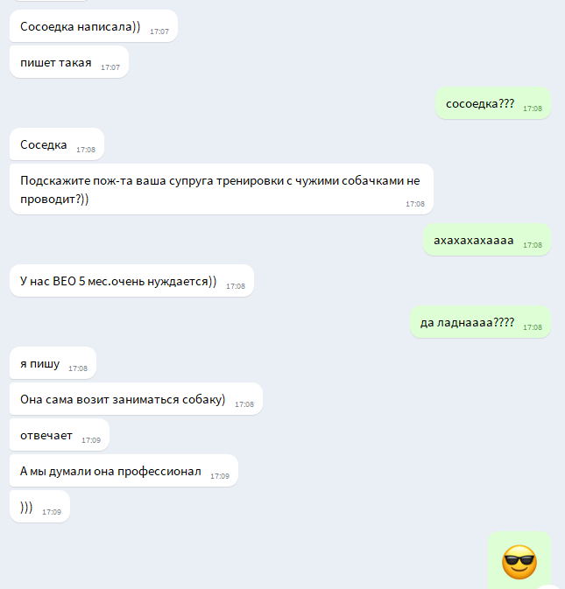565x589 pixels.
Task: Select message 'У нас ВЕО 5 мес.очень нуждается))'
Action: 132,281
